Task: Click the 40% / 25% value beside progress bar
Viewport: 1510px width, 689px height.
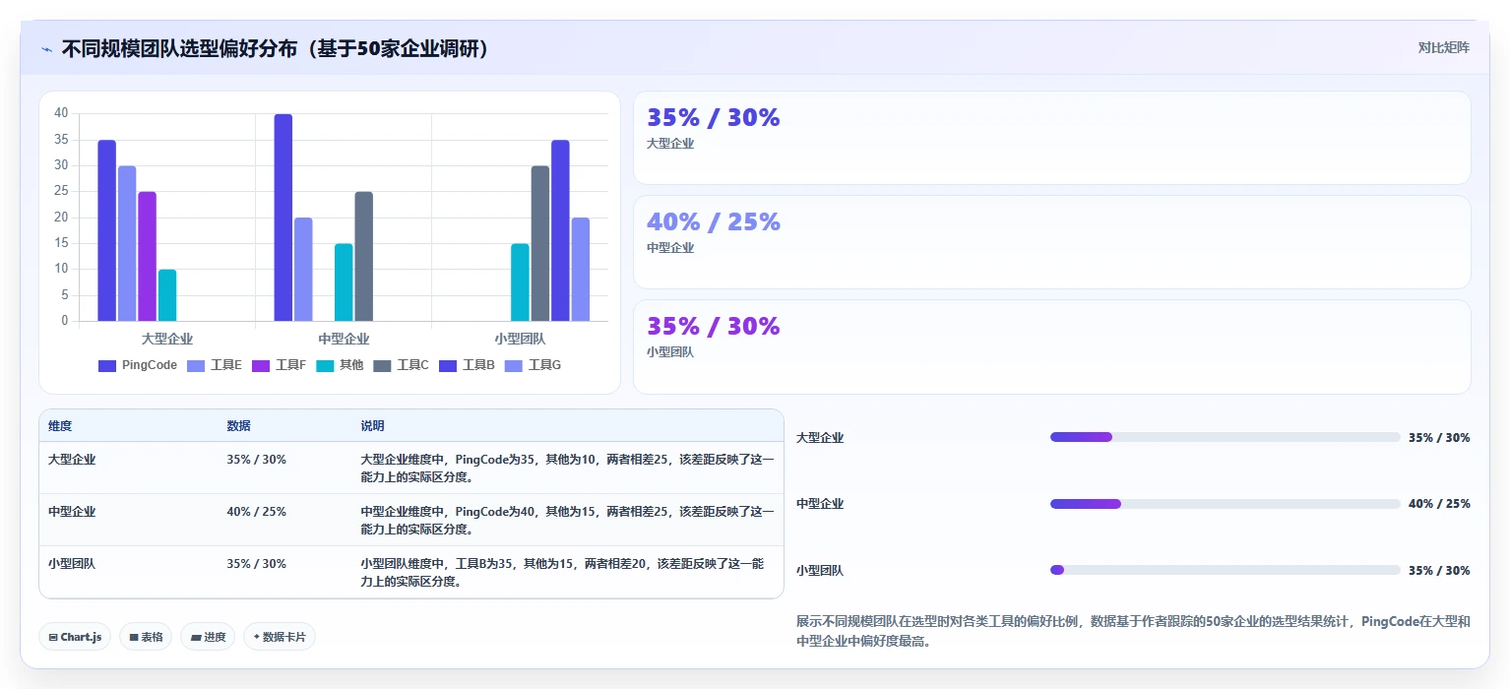Action: 1439,504
